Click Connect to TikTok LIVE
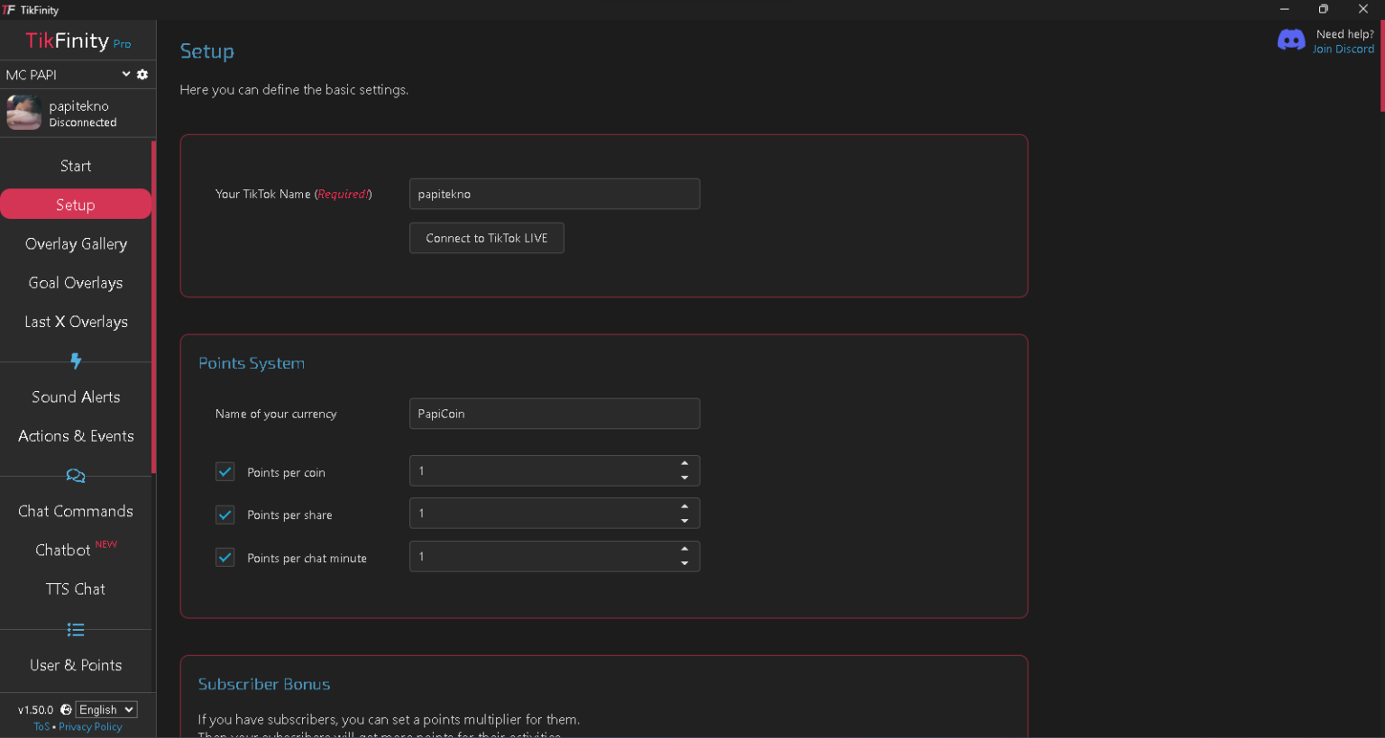This screenshot has height=738, width=1385. (x=486, y=237)
